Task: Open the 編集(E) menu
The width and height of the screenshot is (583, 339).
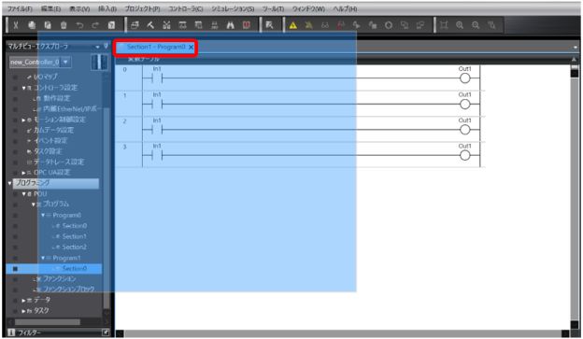Action: point(50,8)
